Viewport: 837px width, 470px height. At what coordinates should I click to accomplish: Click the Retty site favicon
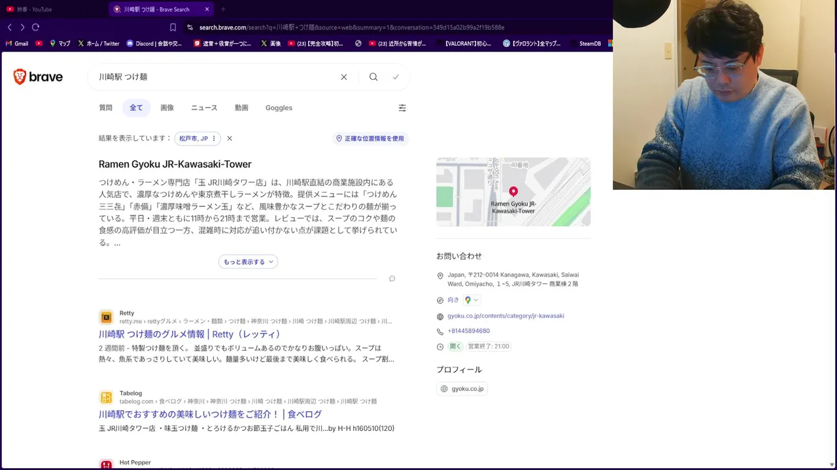coord(106,317)
